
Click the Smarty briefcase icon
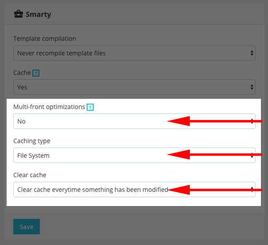click(19, 14)
